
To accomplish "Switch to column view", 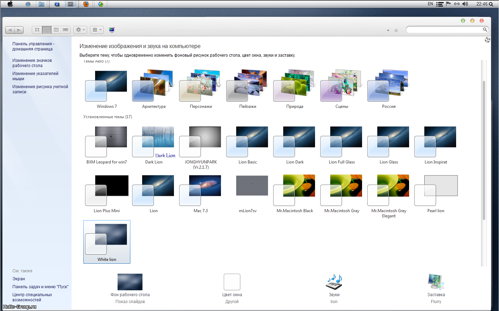I will (56, 30).
